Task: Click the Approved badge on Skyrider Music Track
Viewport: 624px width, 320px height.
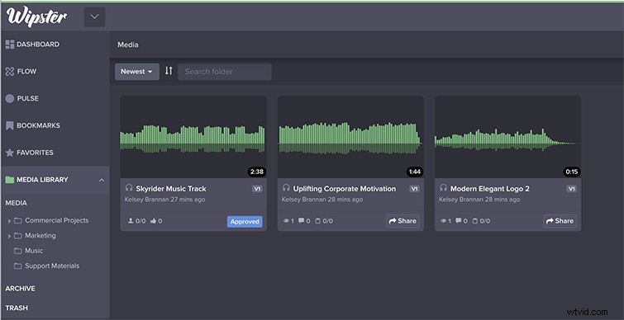Action: coord(245,222)
